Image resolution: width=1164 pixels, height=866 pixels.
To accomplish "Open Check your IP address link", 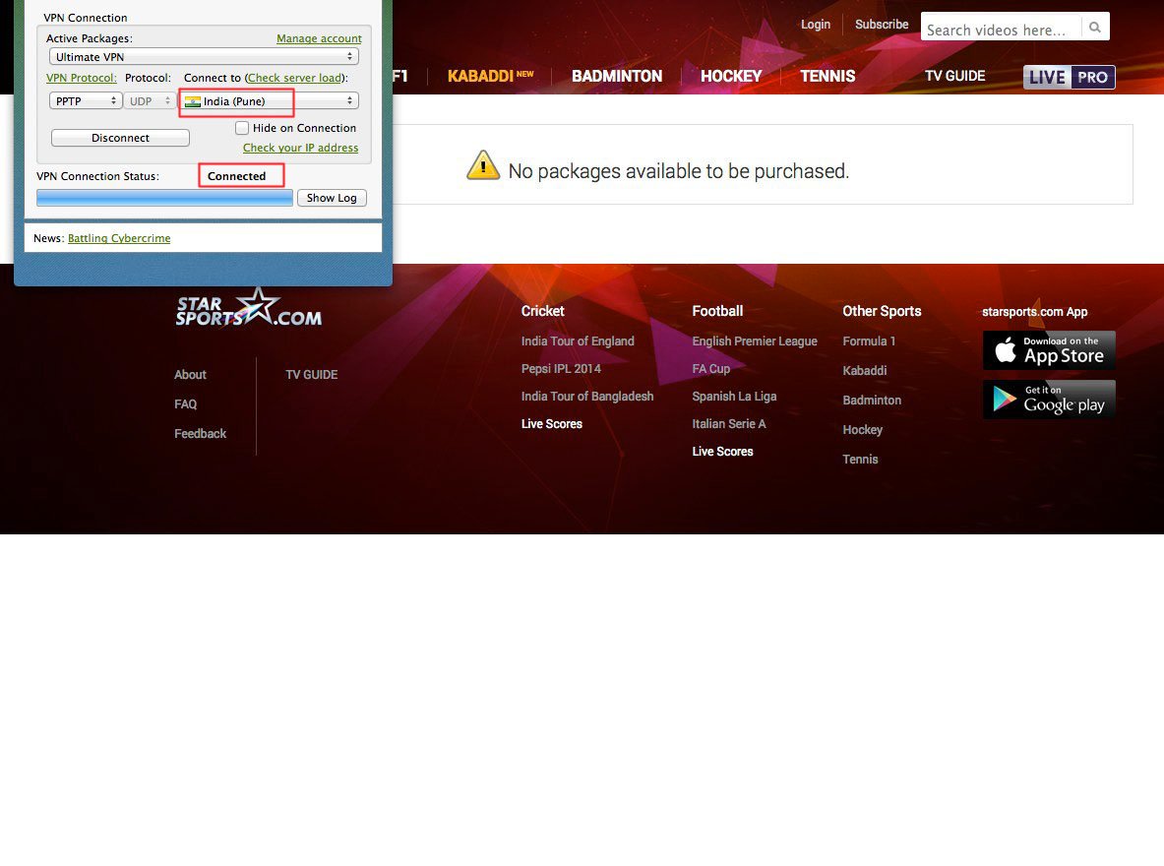I will point(301,148).
